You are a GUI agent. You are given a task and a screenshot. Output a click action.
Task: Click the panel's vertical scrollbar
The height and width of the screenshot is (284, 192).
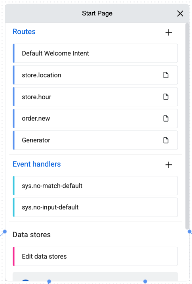point(187,126)
